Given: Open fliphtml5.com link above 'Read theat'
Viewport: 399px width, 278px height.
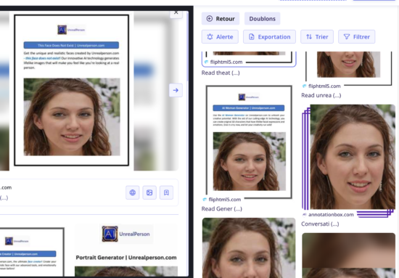Looking at the screenshot, I should [226, 62].
